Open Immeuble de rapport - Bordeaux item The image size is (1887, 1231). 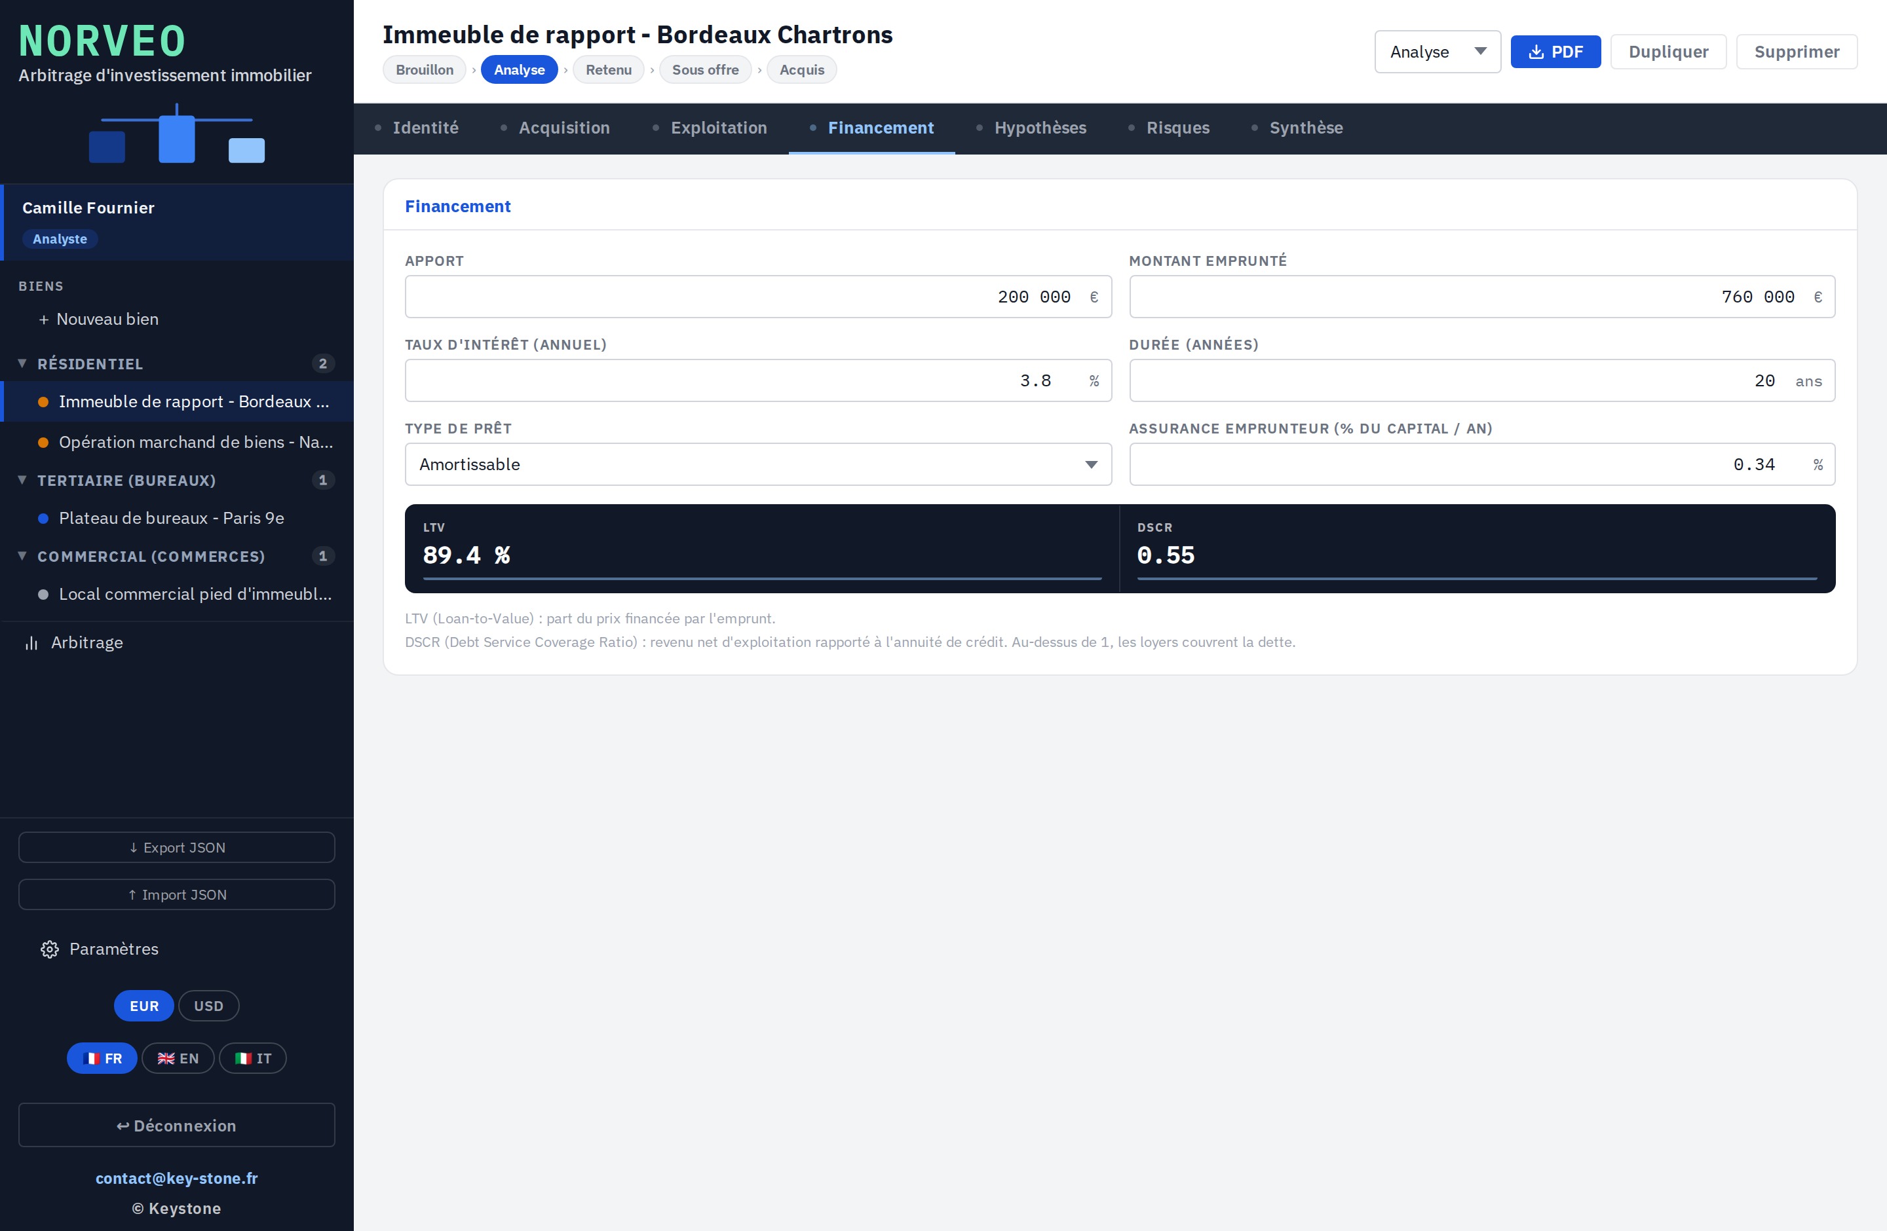pyautogui.click(x=178, y=401)
